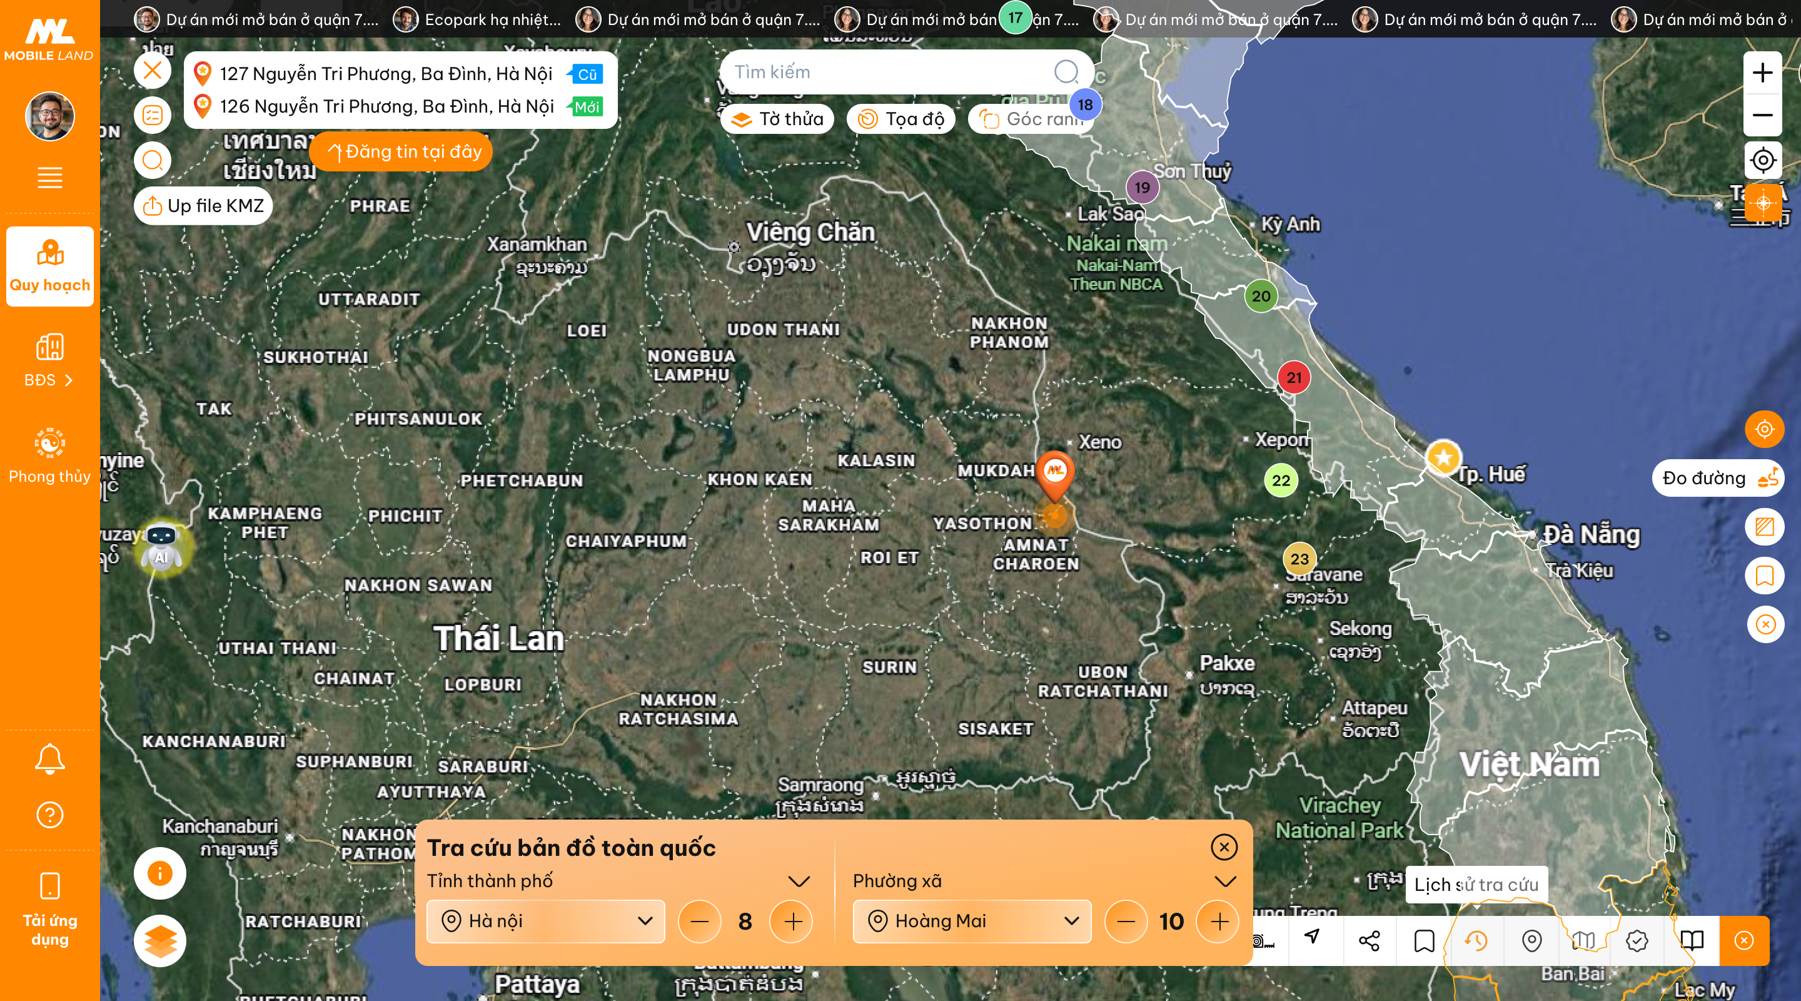Click the round magnifier button above Up file KMZ

coord(153,160)
